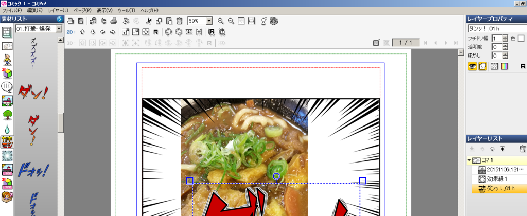
Task: Select the カキモジ drawn text category
Action: pyautogui.click(x=7, y=142)
